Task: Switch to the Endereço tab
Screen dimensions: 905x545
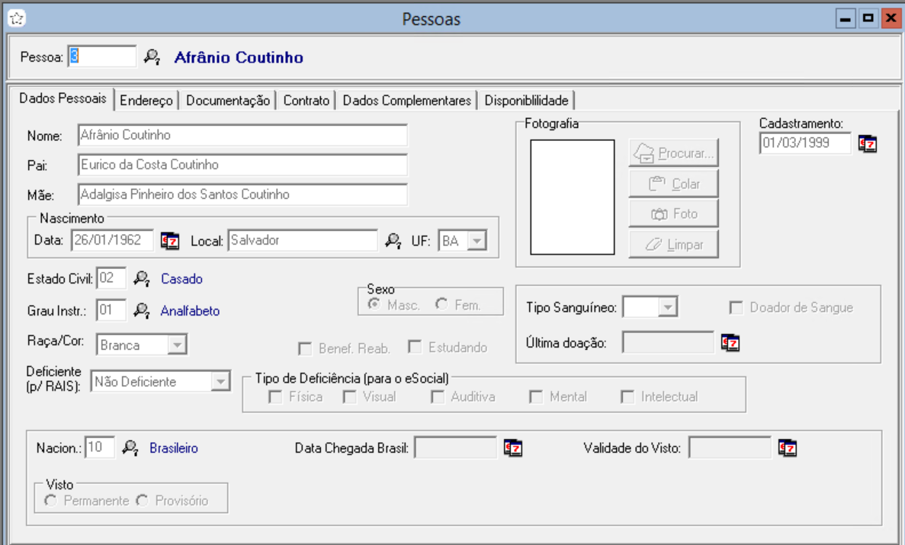Action: click(147, 101)
